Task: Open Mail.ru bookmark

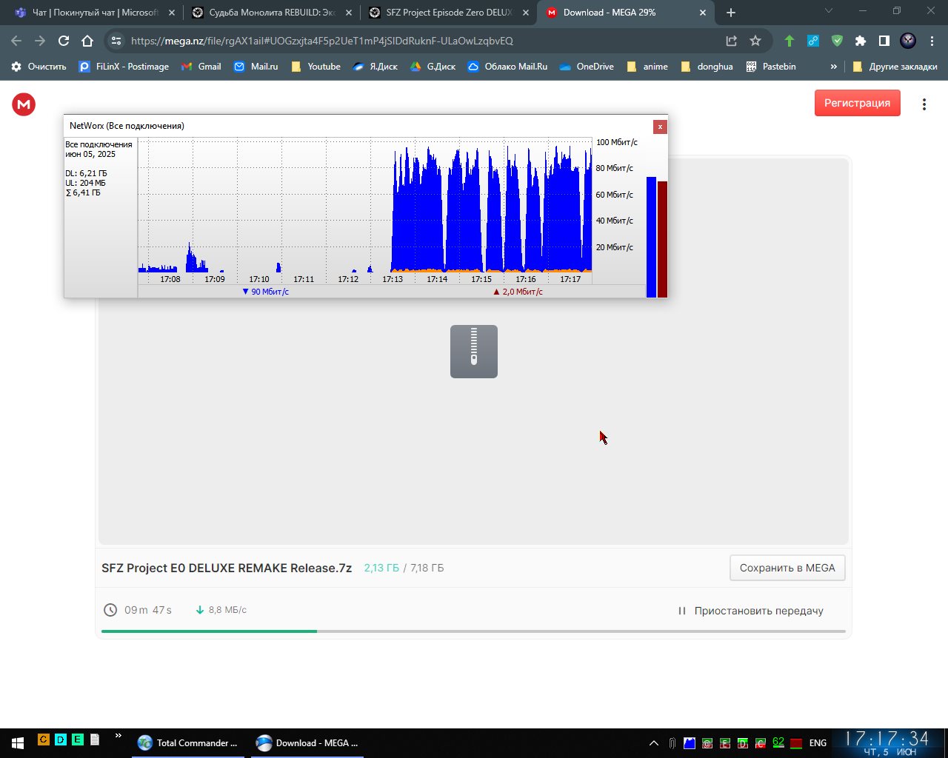Action: [x=256, y=67]
